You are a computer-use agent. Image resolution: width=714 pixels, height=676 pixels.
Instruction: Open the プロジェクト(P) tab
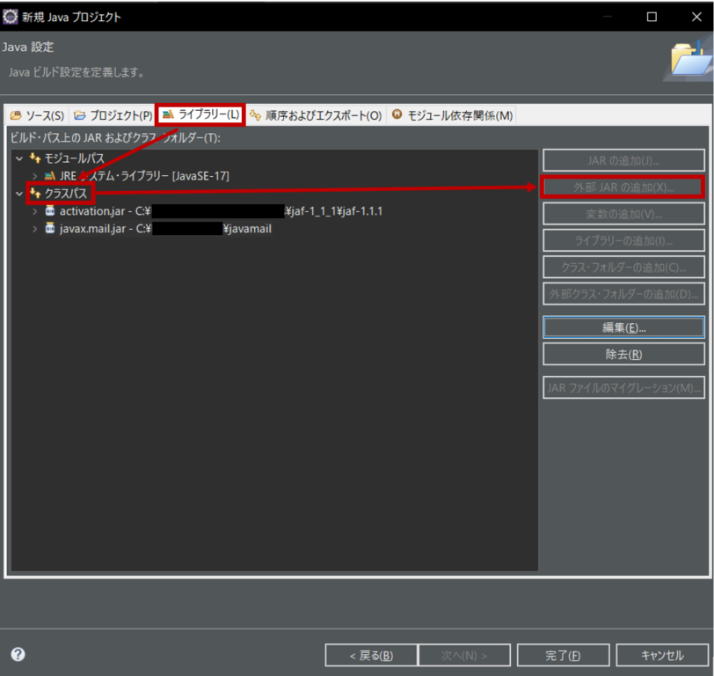113,115
